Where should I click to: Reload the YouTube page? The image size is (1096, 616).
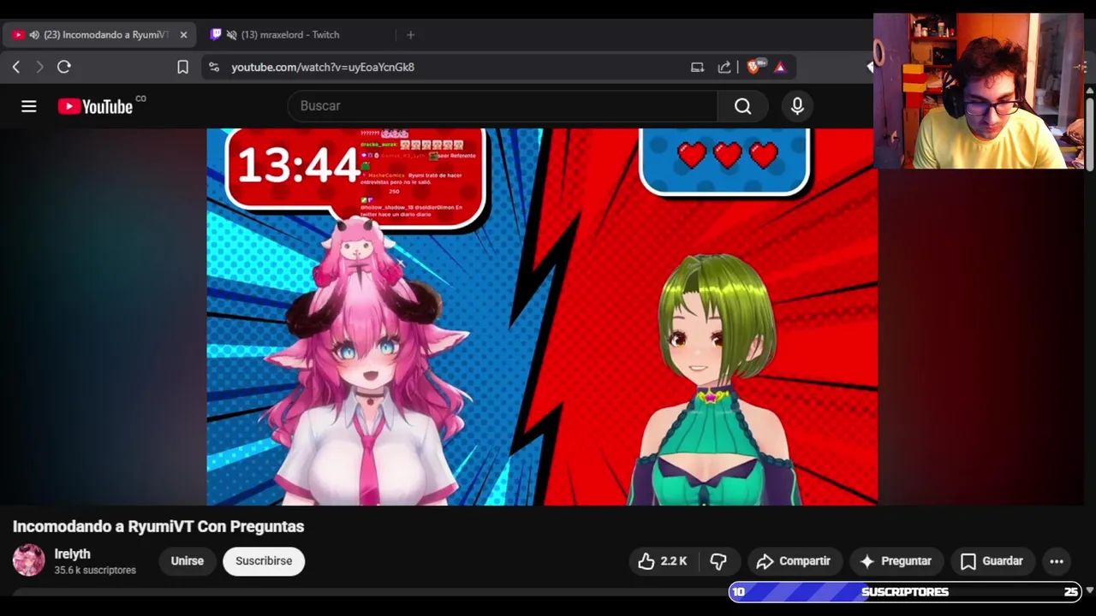point(64,67)
